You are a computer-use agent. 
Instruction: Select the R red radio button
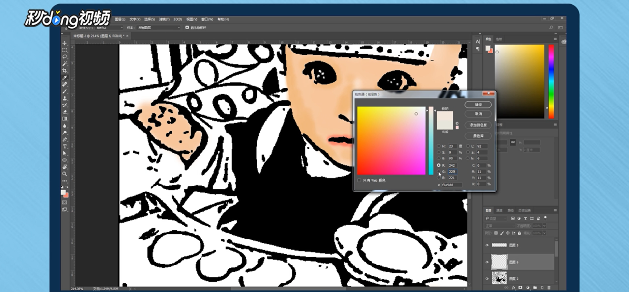coord(438,165)
